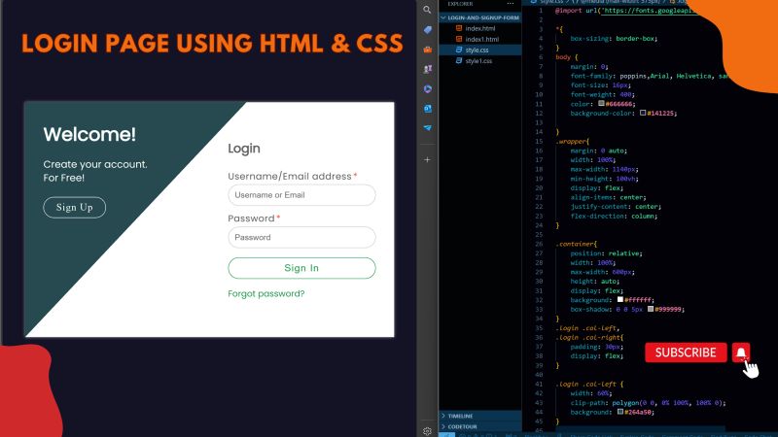This screenshot has height=437, width=778.
Task: Click the 'width: 60%;' code line
Action: coord(591,393)
